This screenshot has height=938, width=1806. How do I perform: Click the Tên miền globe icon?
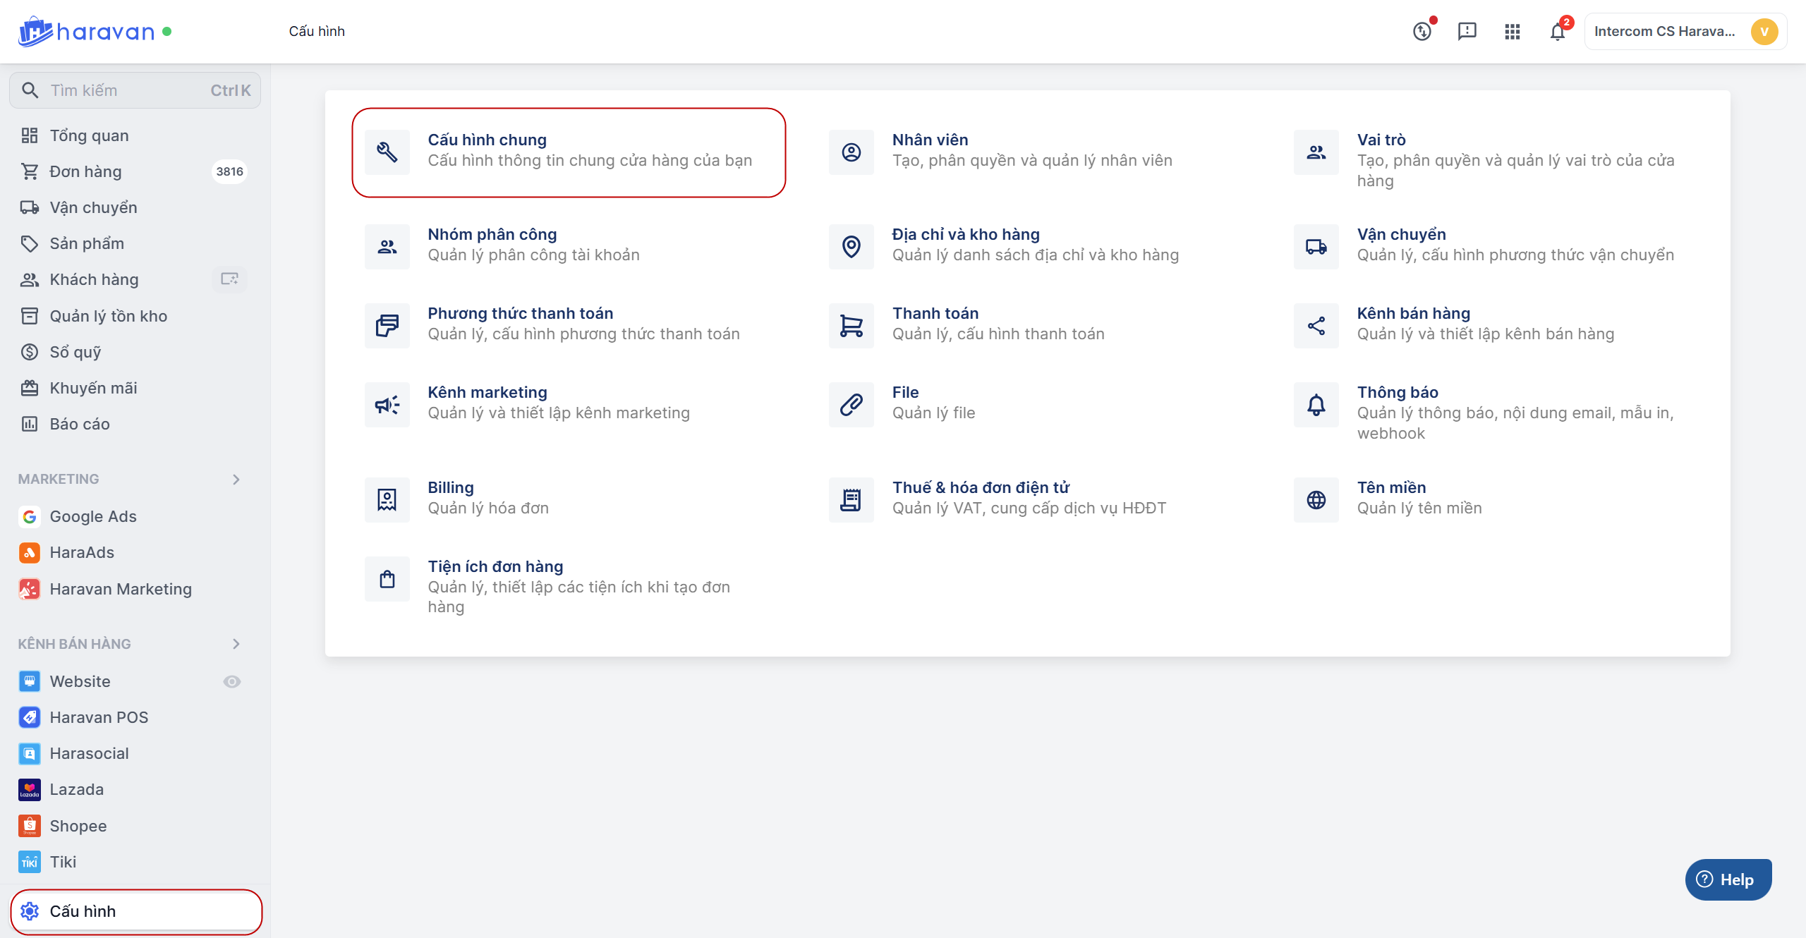(x=1316, y=500)
